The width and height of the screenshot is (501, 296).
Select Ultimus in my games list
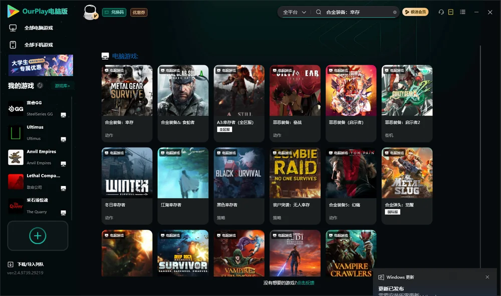(38, 132)
